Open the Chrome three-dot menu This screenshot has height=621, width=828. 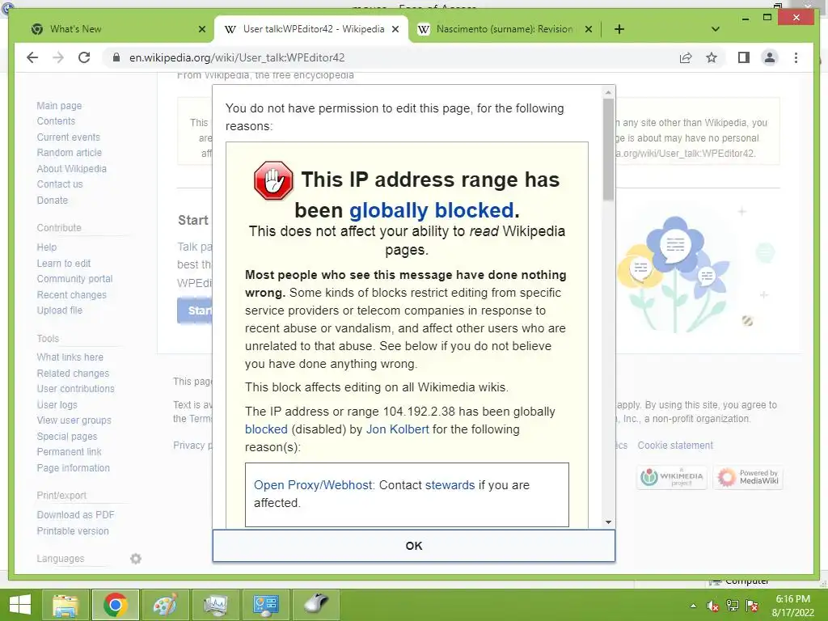click(796, 57)
